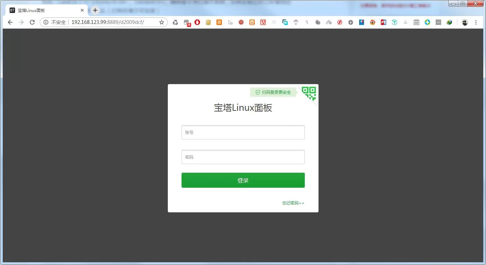Close the 宝塔Linux面板 tab
The image size is (486, 265).
tap(82, 10)
